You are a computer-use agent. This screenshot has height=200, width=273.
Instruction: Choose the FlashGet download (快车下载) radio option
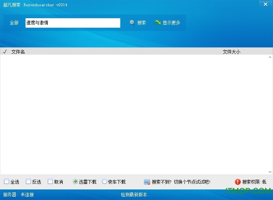point(105,182)
